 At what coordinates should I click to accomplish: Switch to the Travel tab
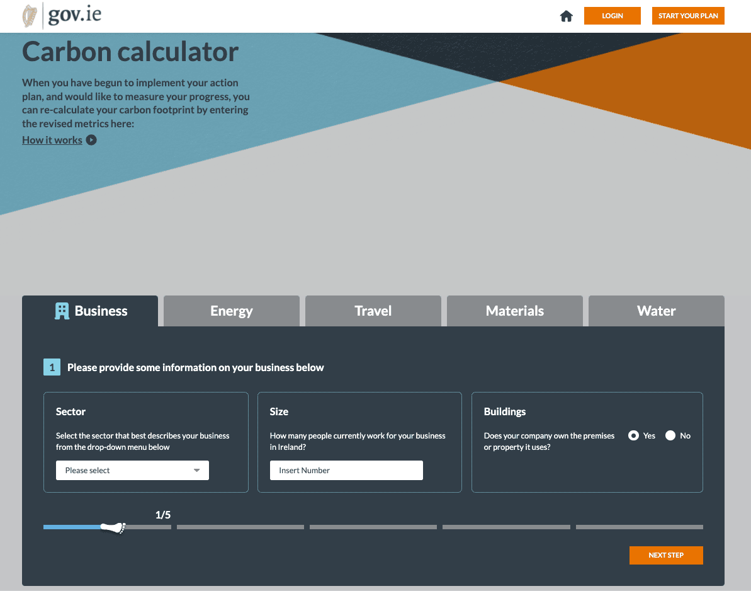pos(373,311)
